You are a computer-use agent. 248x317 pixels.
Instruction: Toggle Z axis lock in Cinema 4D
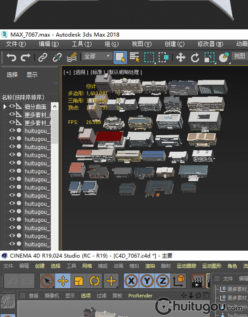[x=163, y=281]
